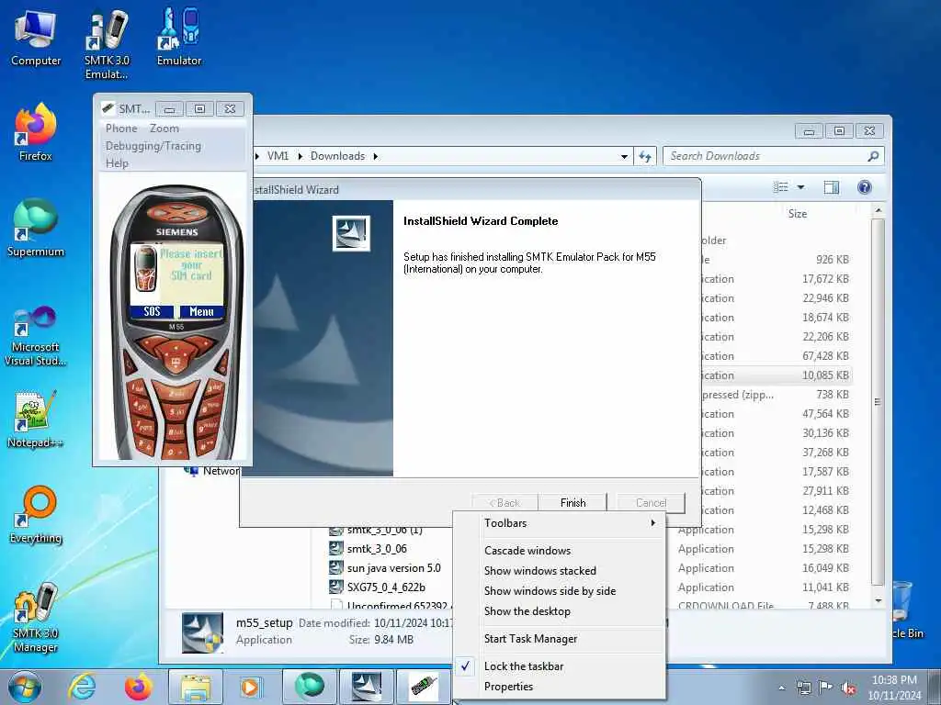Click the Explorer refresh button

[645, 156]
